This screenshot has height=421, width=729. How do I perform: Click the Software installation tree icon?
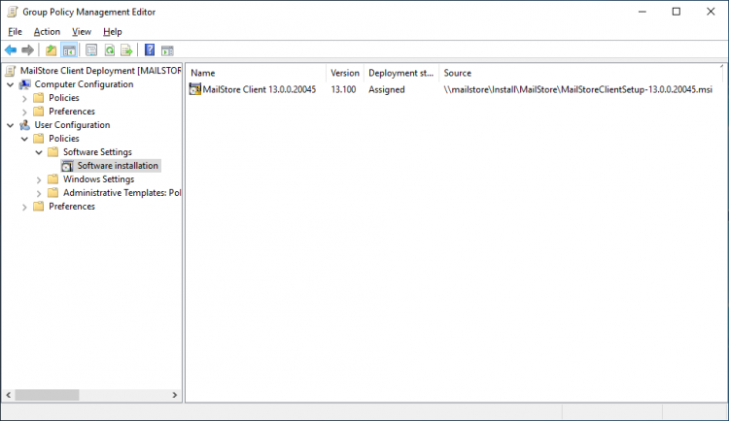pyautogui.click(x=67, y=166)
